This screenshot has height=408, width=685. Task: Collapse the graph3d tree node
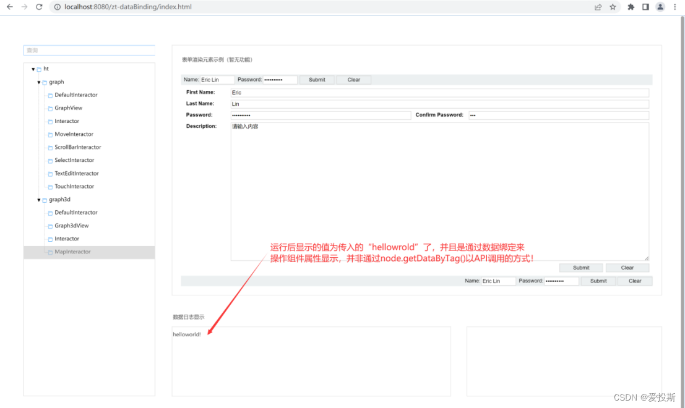pos(39,199)
